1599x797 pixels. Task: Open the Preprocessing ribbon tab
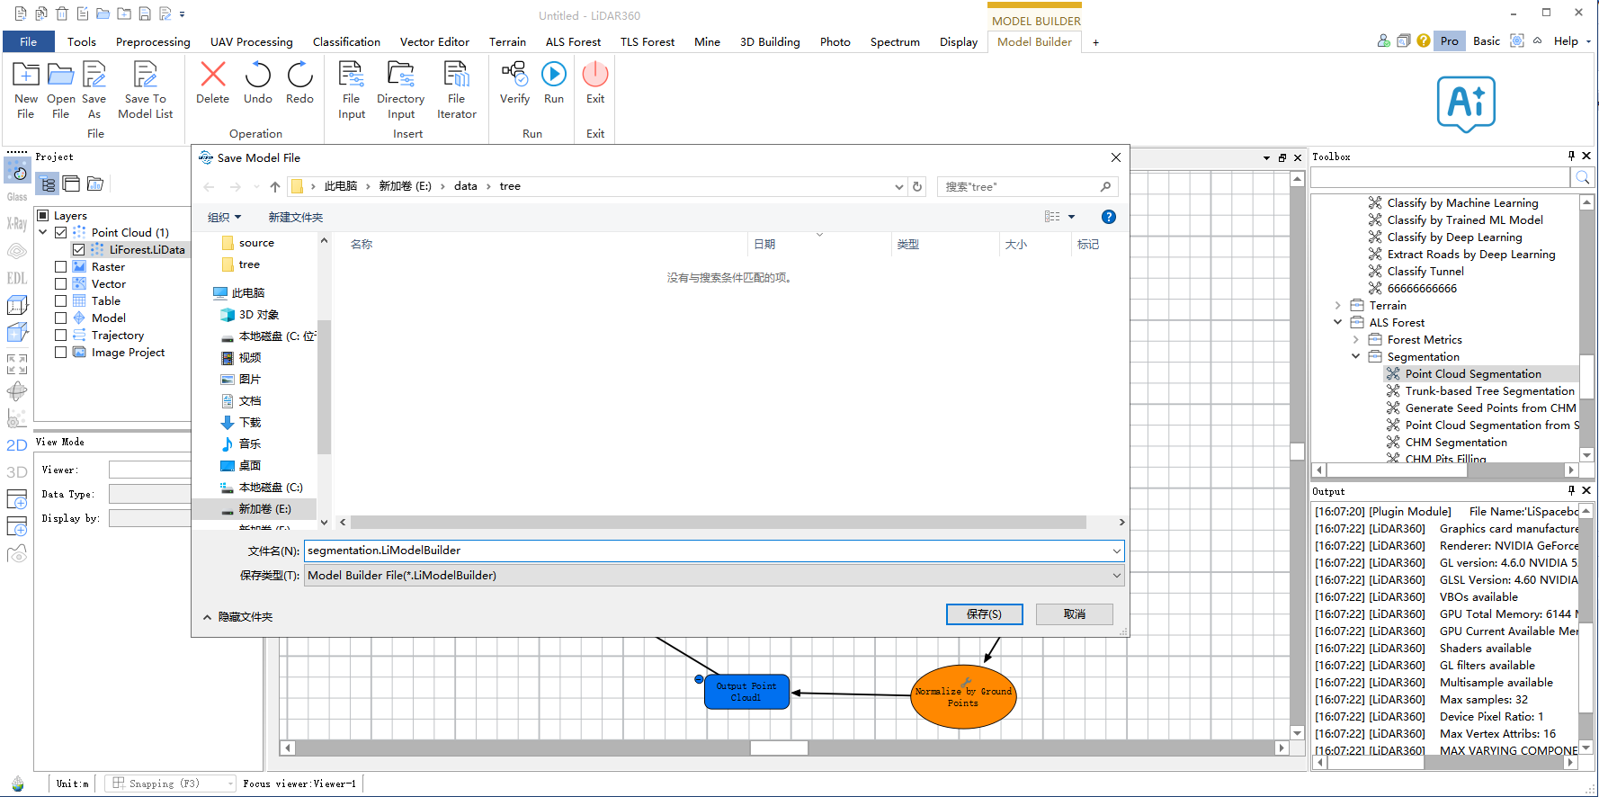(153, 41)
